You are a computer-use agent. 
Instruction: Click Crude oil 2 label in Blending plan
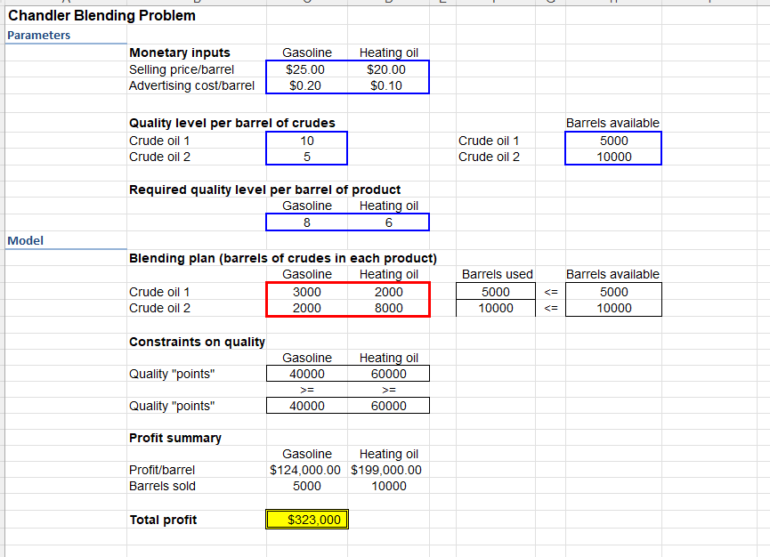click(159, 308)
